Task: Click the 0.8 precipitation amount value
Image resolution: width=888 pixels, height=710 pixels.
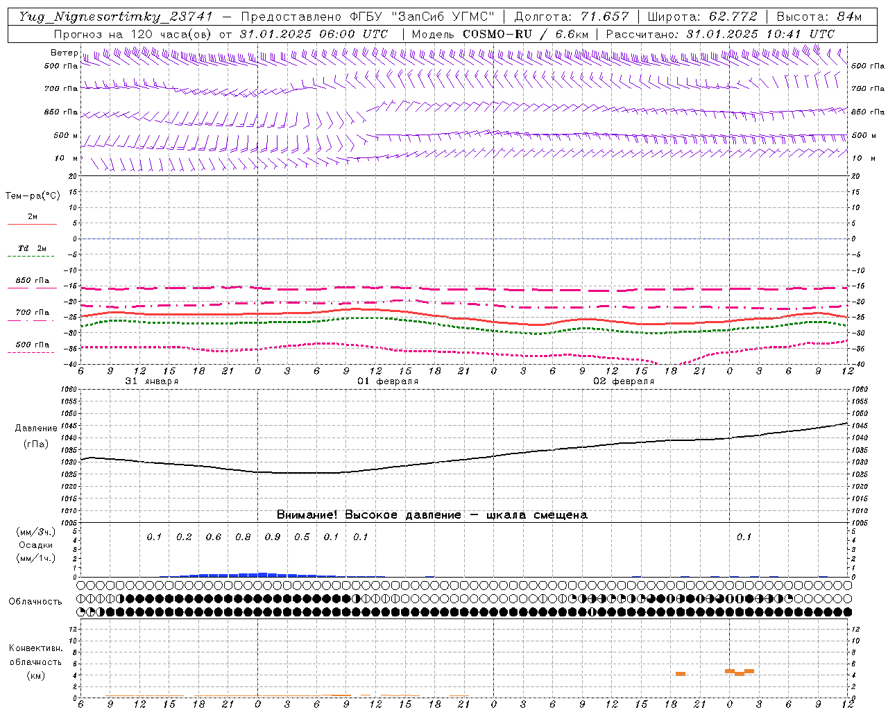Action: 243,537
